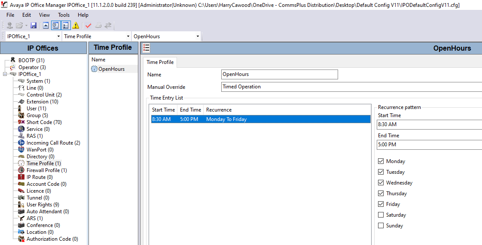The image size is (482, 245).
Task: Uncheck the Tuesday checkbox
Action: pyautogui.click(x=381, y=172)
